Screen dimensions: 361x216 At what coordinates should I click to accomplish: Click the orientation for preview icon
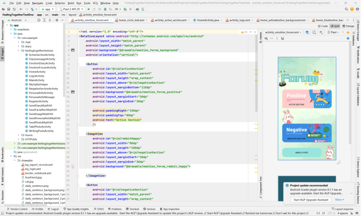[314, 32]
